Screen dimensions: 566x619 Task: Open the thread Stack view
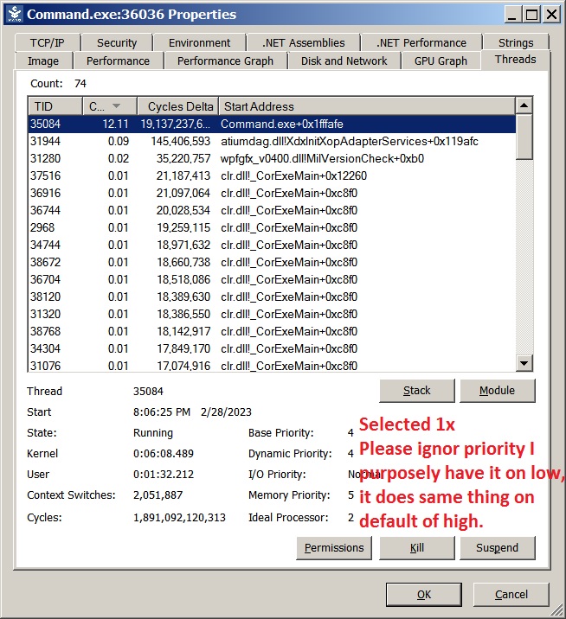417,391
